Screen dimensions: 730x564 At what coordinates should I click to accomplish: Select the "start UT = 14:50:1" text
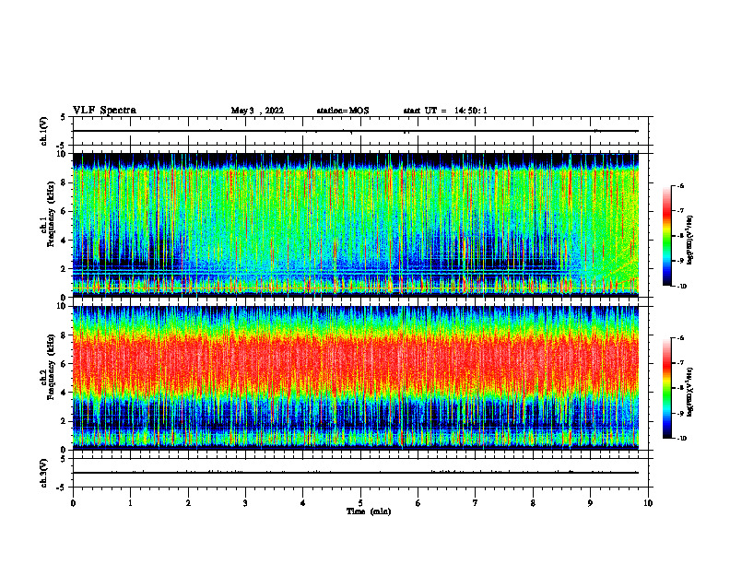445,111
